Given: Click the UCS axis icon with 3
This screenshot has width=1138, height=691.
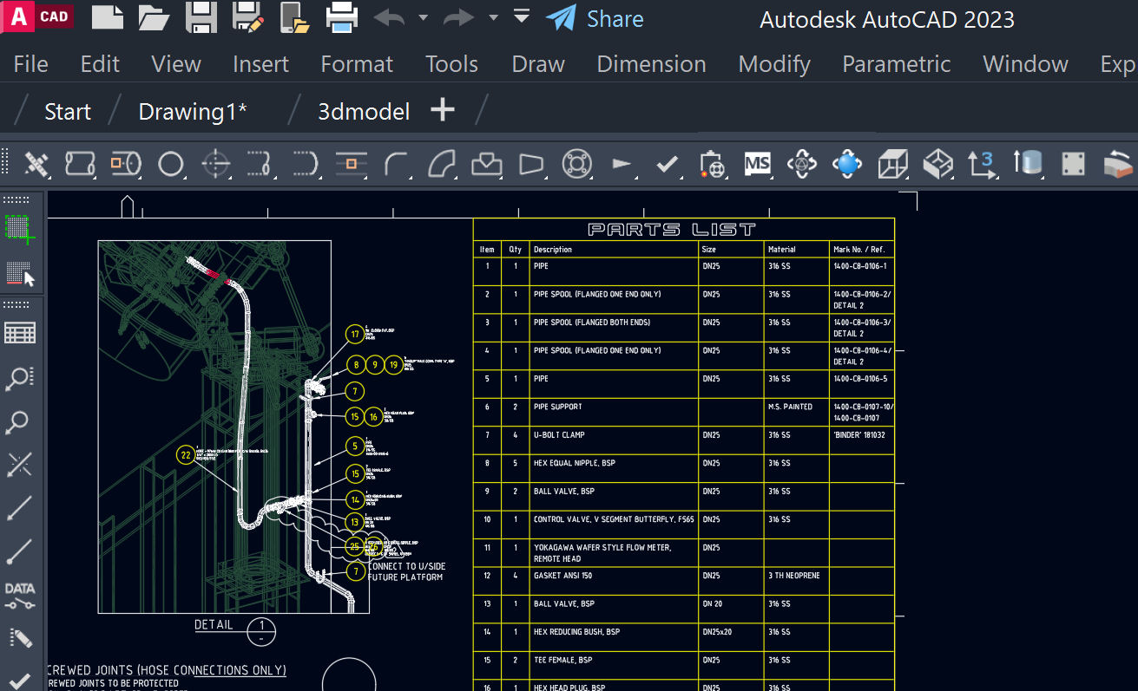Looking at the screenshot, I should pyautogui.click(x=983, y=163).
